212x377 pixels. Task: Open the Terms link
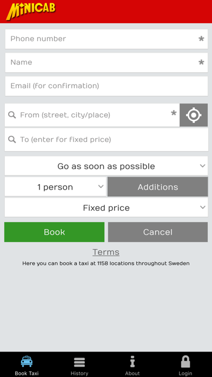click(106, 252)
